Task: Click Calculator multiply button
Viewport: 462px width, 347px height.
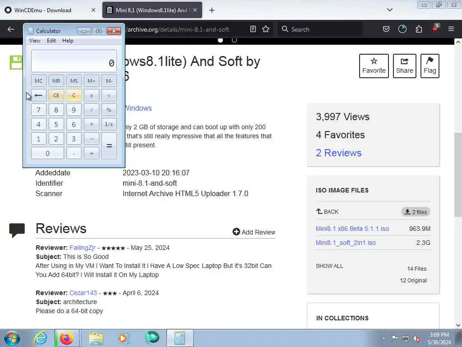Action: (x=91, y=124)
